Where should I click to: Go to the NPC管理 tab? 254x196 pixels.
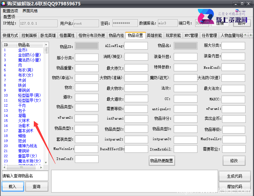click(191, 35)
